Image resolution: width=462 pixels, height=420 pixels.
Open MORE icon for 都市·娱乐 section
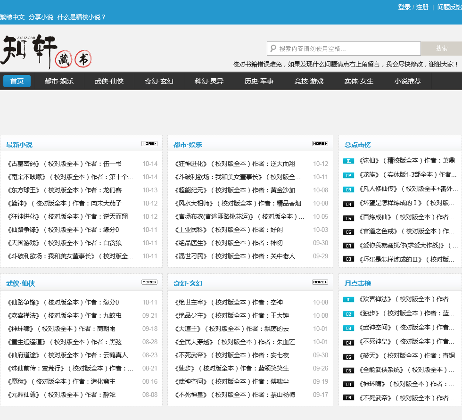point(320,143)
